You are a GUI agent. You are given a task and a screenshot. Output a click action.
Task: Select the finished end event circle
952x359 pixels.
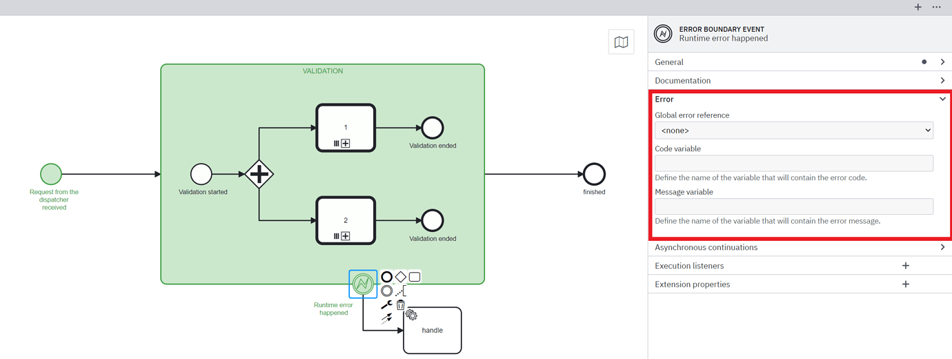594,174
